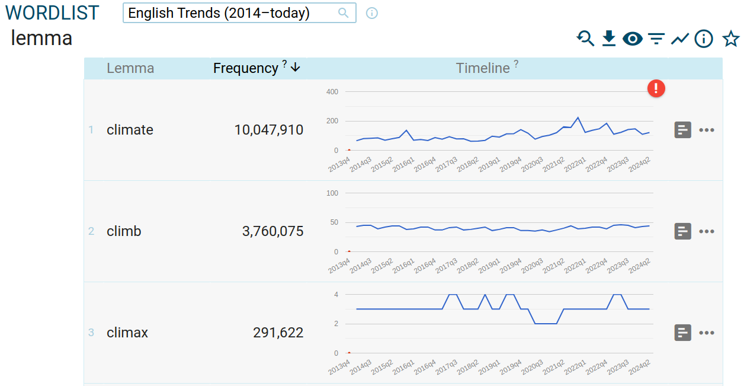Toggle the view options eye icon
This screenshot has width=744, height=386.
click(633, 39)
